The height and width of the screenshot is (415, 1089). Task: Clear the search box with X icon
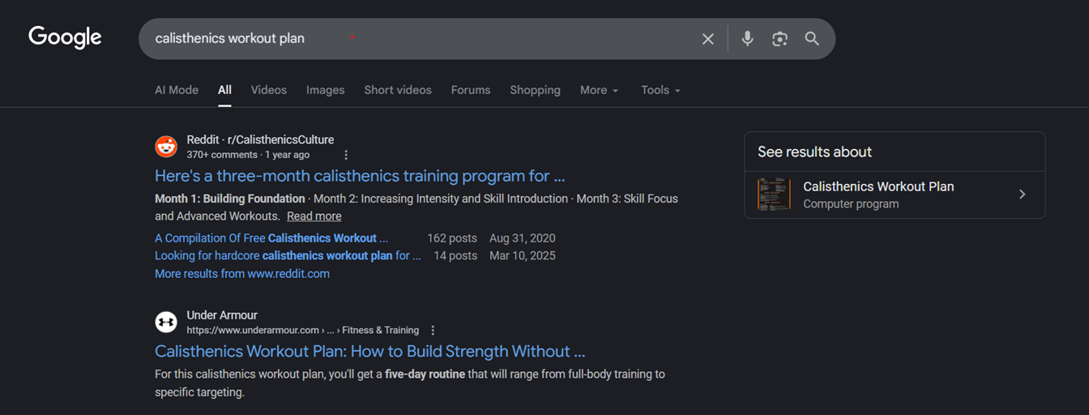click(x=708, y=39)
